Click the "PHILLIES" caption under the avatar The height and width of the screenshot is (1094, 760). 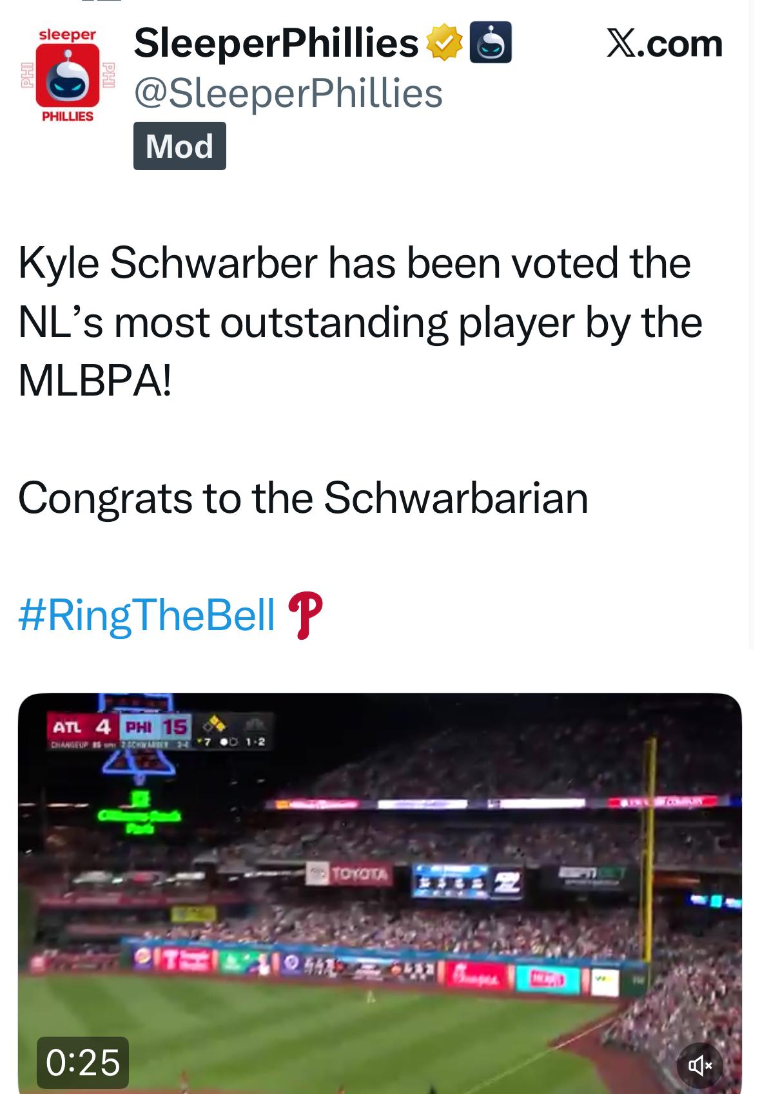point(68,117)
